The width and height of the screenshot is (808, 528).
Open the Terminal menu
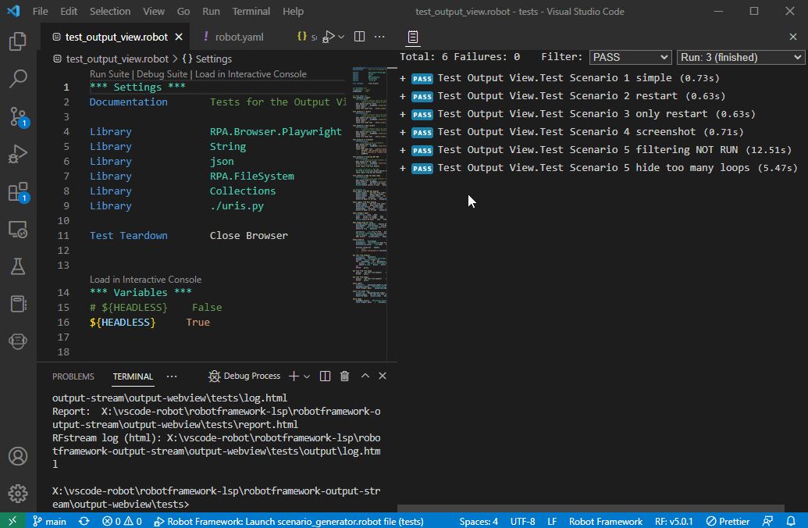(x=251, y=12)
